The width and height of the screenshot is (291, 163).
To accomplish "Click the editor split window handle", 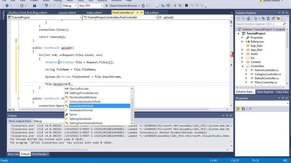I will tap(231, 22).
